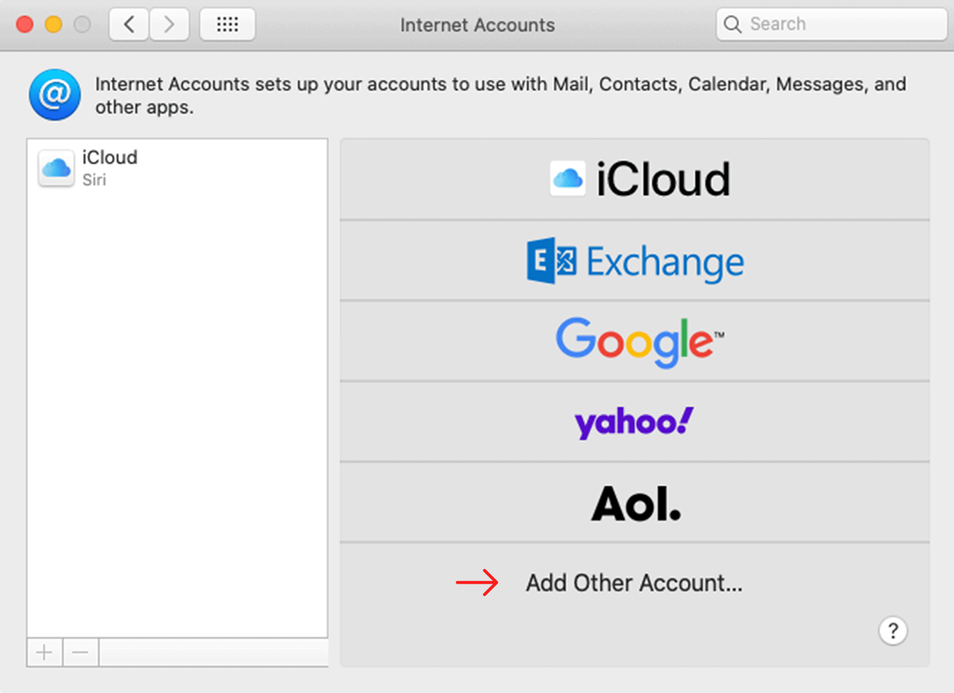954x693 pixels.
Task: Choose Aol as the account provider
Action: click(635, 503)
